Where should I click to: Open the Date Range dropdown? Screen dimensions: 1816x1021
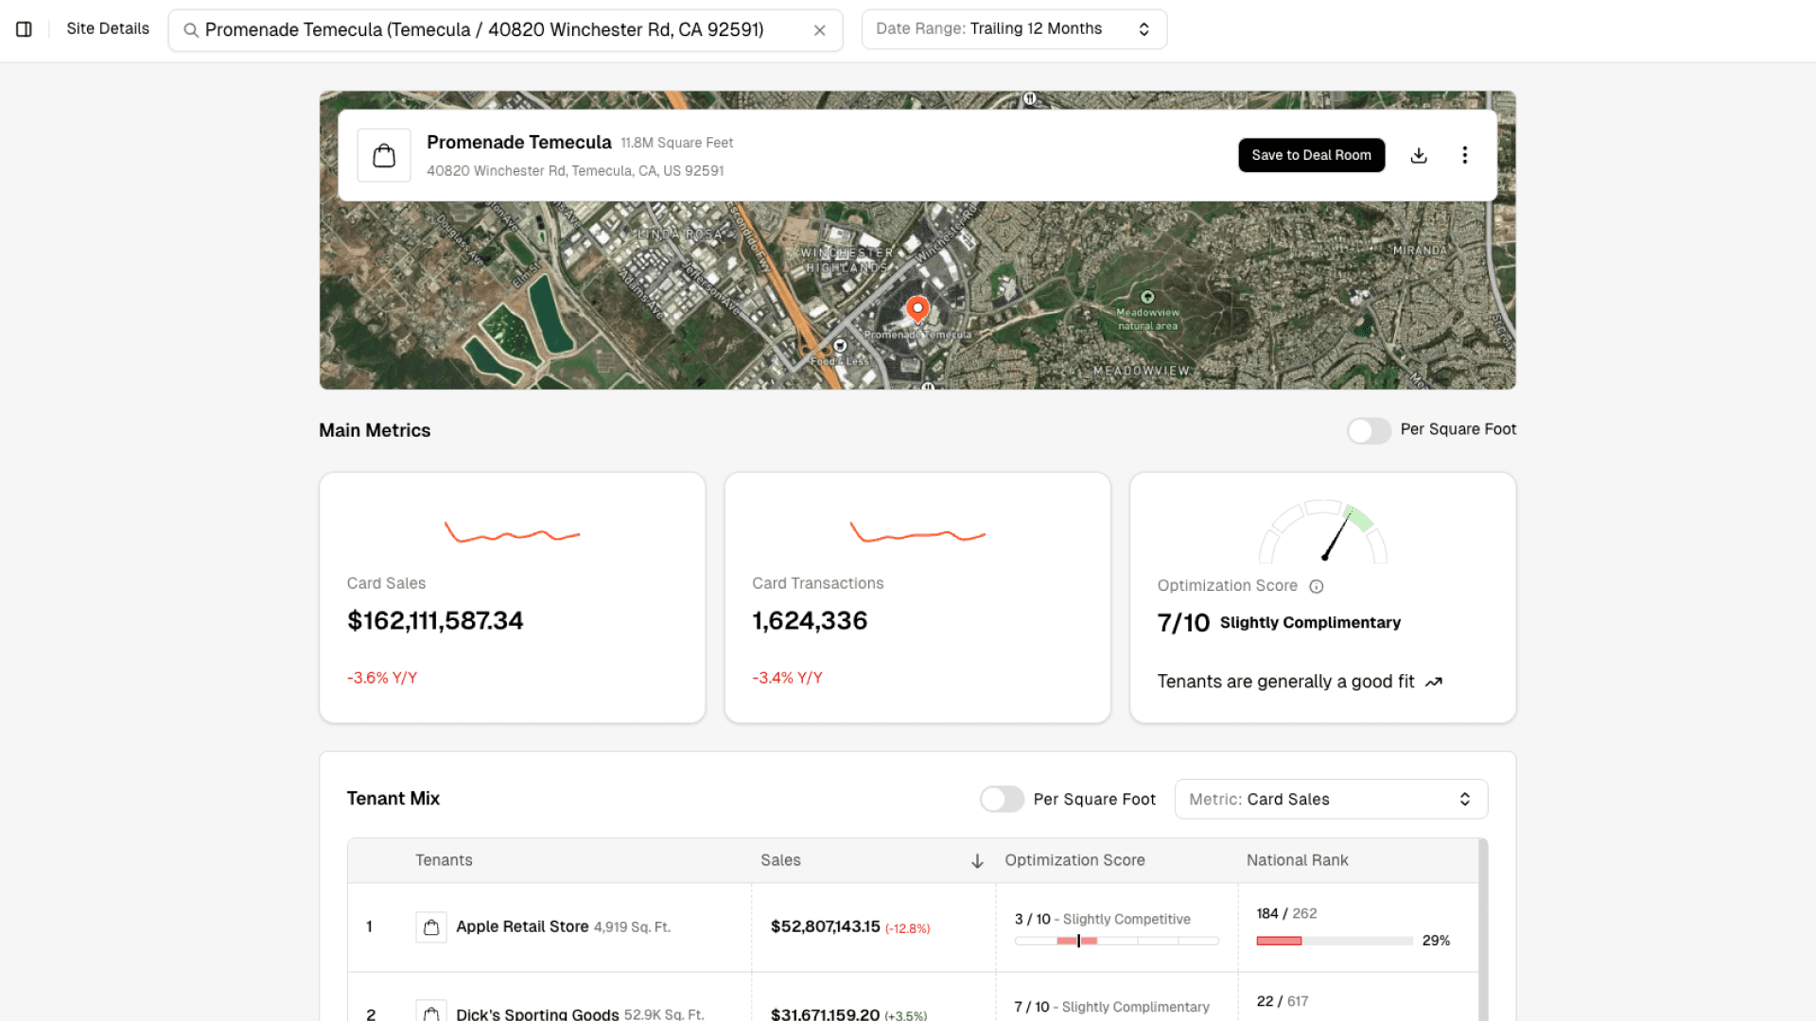(x=1013, y=28)
